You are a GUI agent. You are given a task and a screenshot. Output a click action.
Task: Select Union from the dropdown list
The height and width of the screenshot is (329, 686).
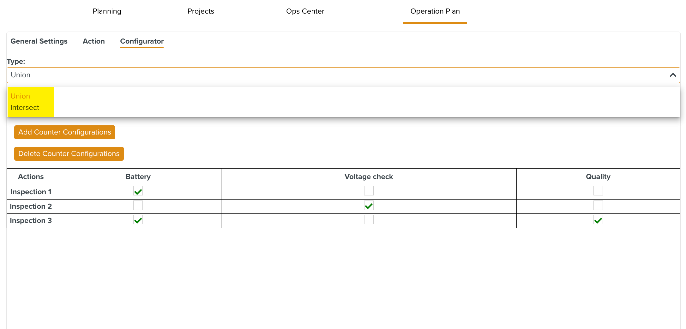click(x=20, y=96)
